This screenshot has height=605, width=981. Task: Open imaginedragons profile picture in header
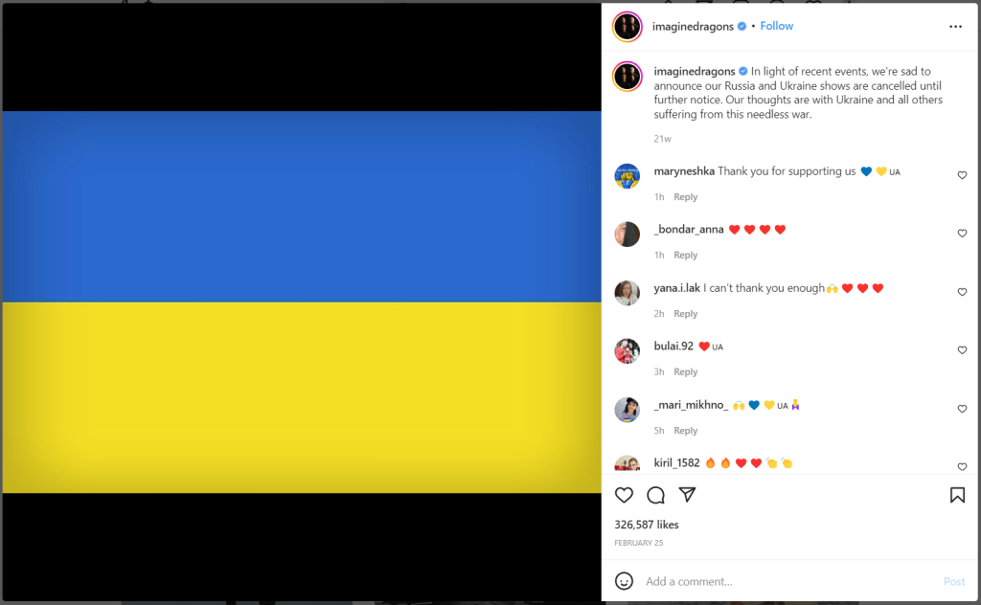627,27
